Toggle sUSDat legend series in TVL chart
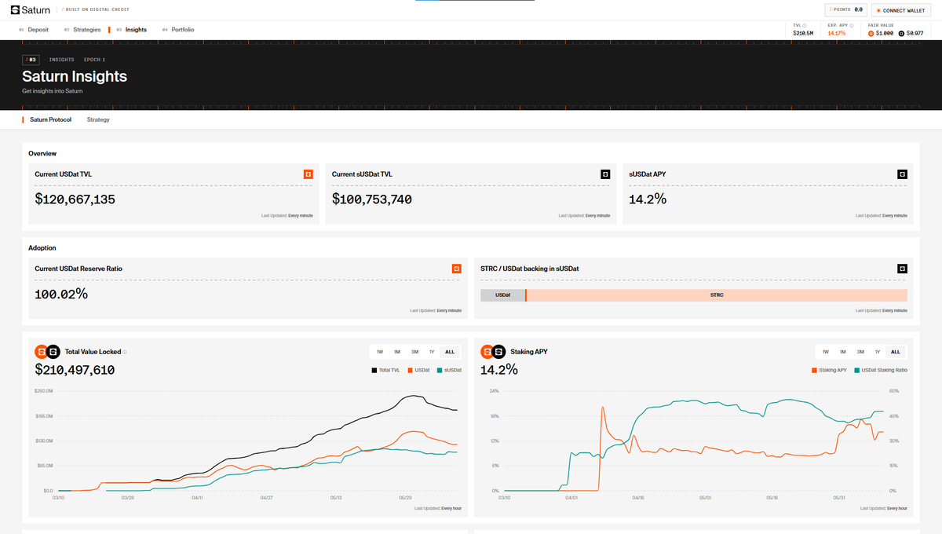 tap(449, 370)
